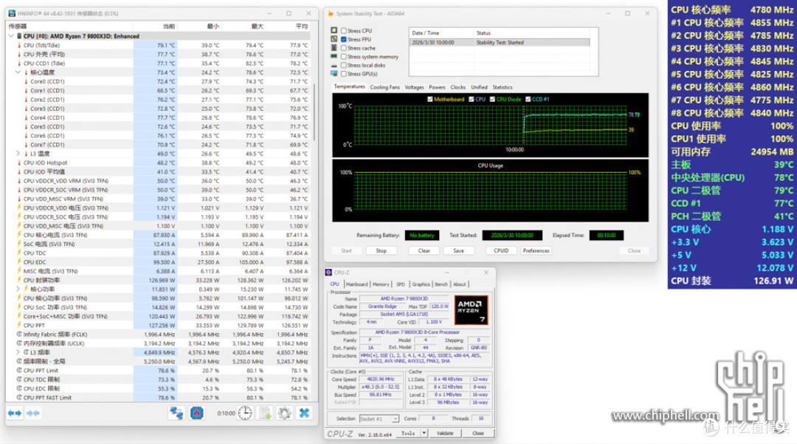Toggle CCD #1 graph checkbox
This screenshot has width=797, height=444.
528,99
